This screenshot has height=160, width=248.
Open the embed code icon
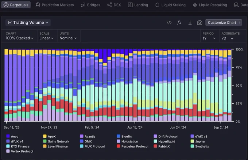(x=169, y=23)
